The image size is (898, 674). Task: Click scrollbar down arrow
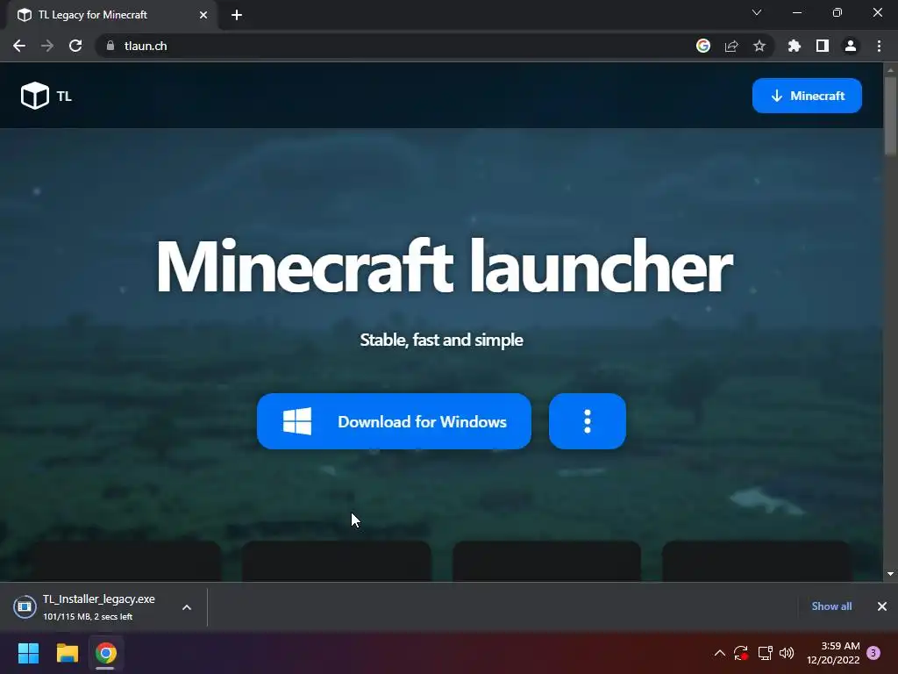click(890, 574)
